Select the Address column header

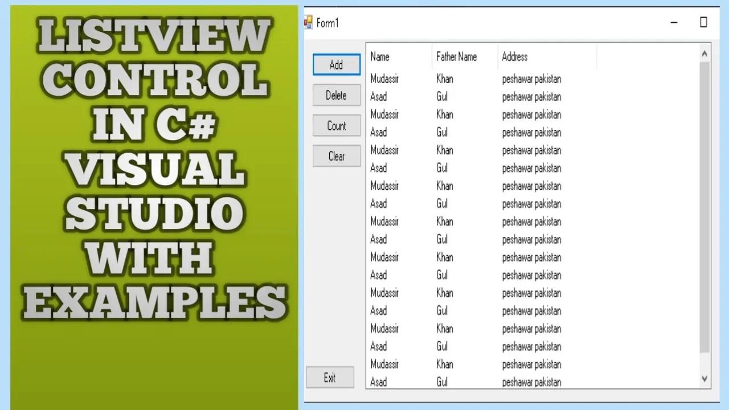[x=547, y=56]
